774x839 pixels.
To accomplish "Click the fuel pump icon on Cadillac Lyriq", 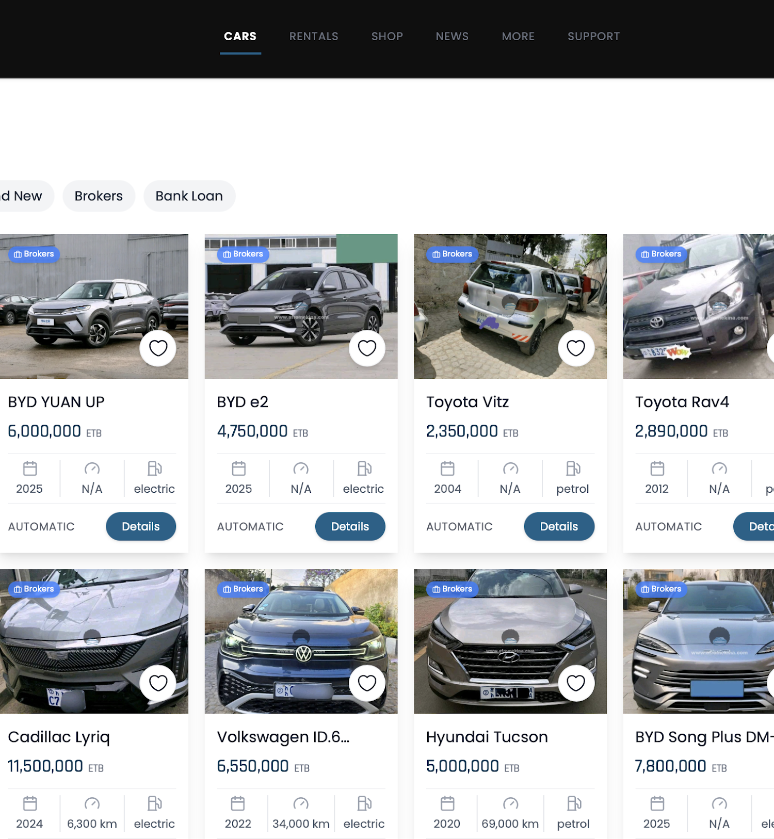I will point(154,803).
